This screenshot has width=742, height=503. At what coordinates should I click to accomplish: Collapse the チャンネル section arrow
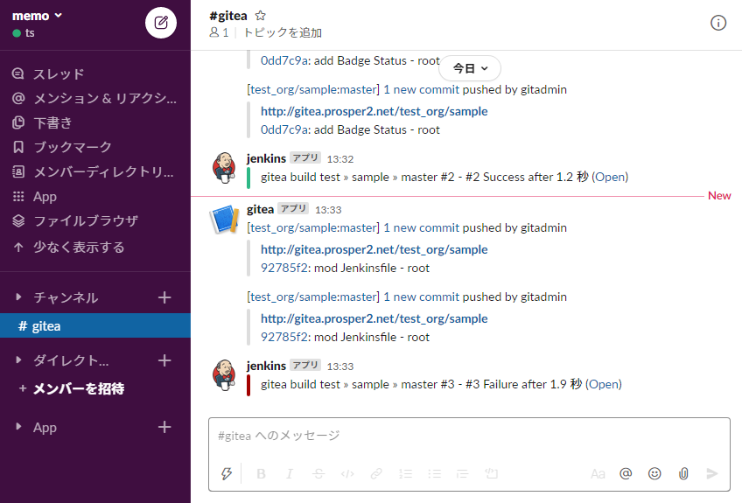pos(18,297)
